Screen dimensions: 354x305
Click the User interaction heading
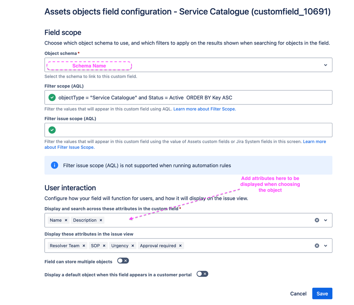tap(70, 188)
